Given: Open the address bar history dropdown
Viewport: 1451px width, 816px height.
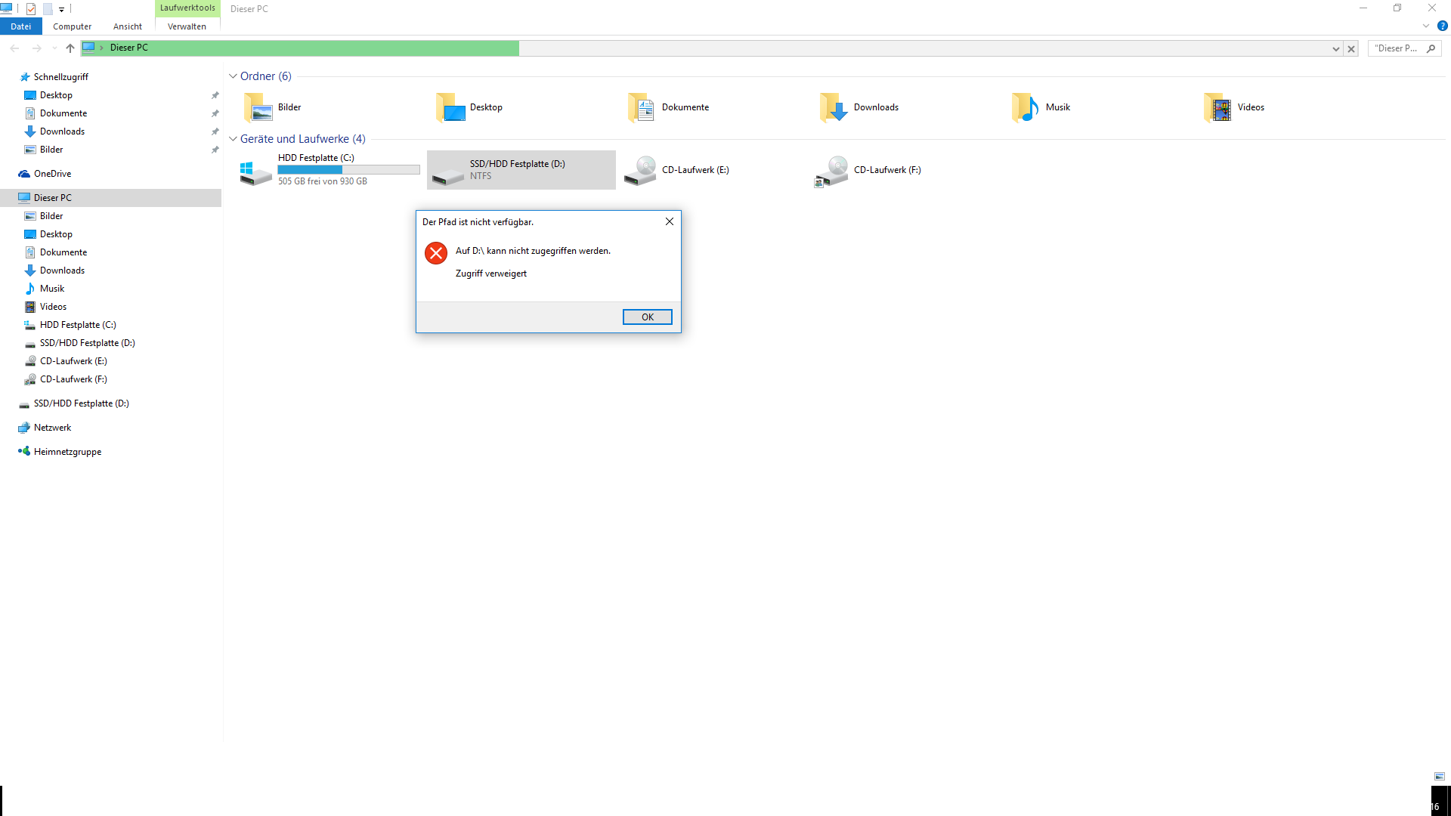Looking at the screenshot, I should (x=1335, y=48).
